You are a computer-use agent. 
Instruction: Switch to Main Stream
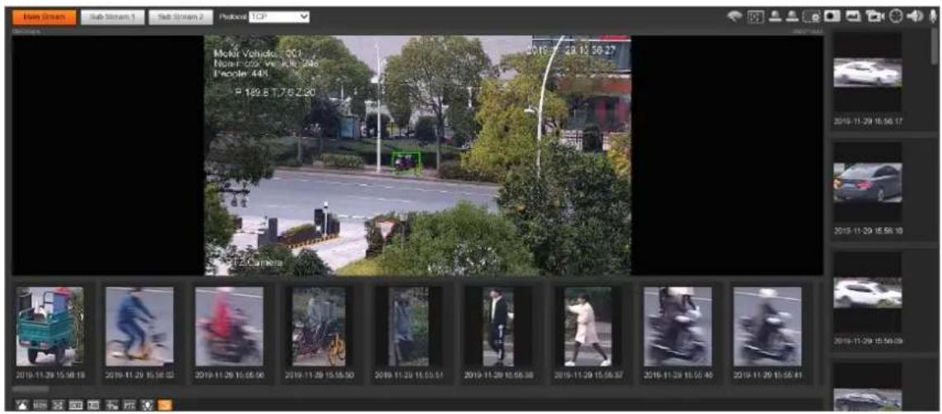click(43, 17)
